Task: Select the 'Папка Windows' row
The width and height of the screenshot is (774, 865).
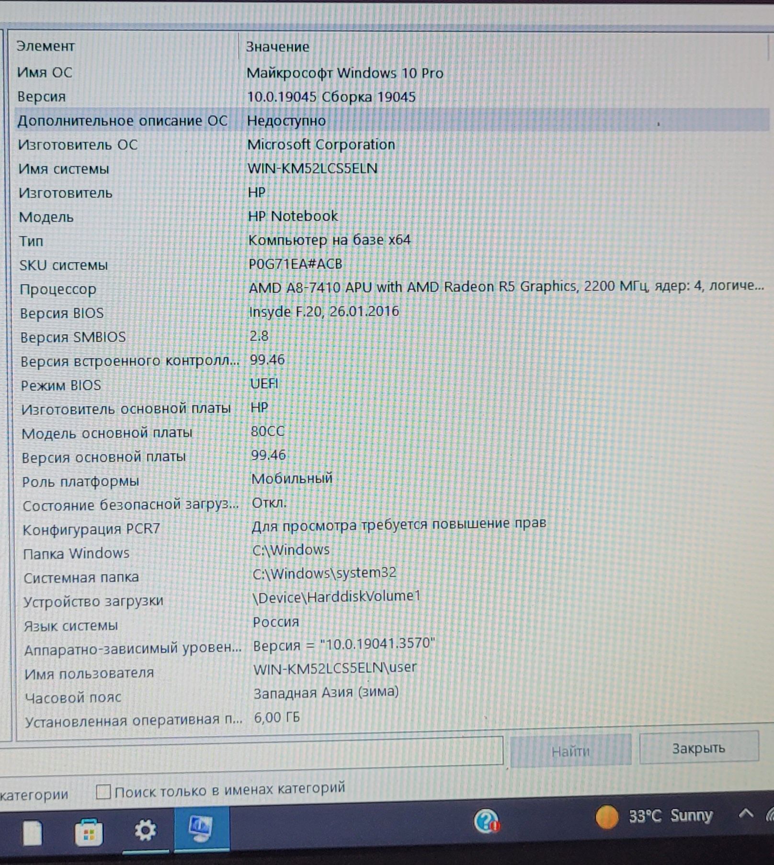Action: [392, 552]
